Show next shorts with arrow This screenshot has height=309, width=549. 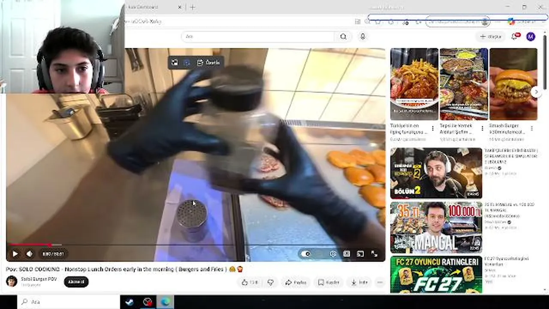pyautogui.click(x=536, y=92)
